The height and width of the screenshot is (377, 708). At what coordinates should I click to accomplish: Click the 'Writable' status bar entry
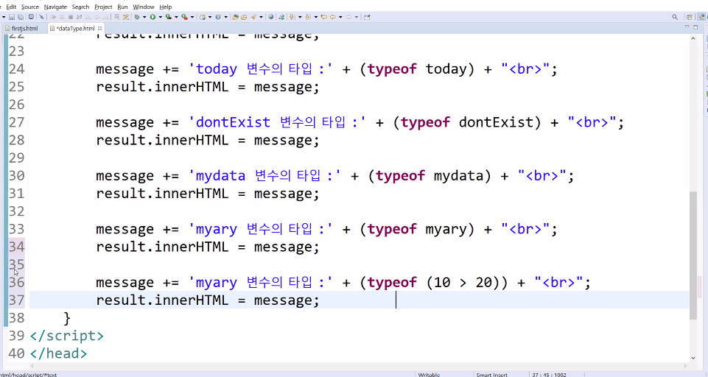point(429,374)
